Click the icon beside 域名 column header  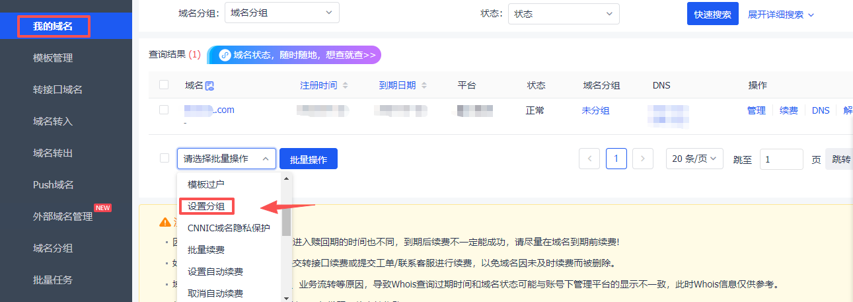tap(210, 86)
